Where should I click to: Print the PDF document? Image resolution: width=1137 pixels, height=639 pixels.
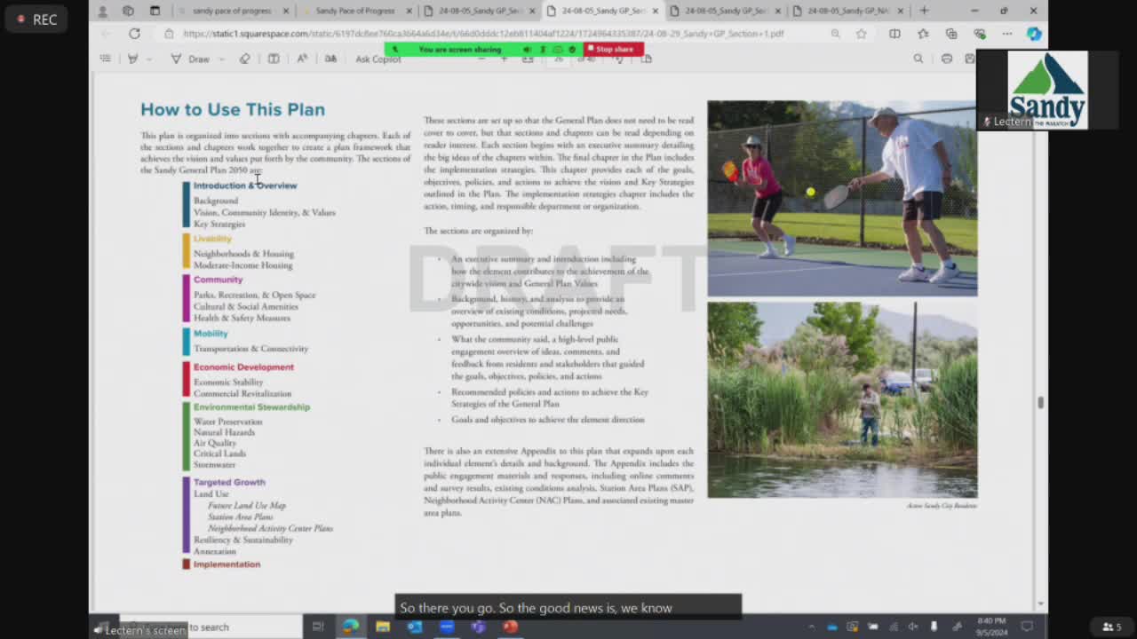coord(947,59)
